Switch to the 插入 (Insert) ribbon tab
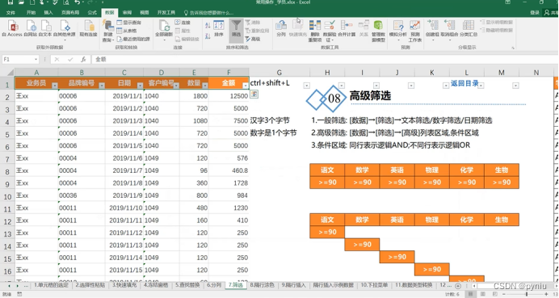The width and height of the screenshot is (559, 298). click(48, 12)
